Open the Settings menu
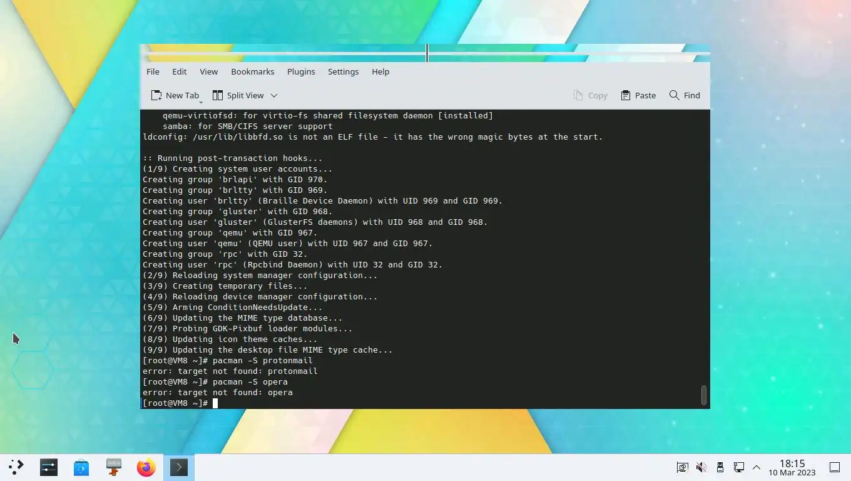This screenshot has width=851, height=481. [x=343, y=71]
